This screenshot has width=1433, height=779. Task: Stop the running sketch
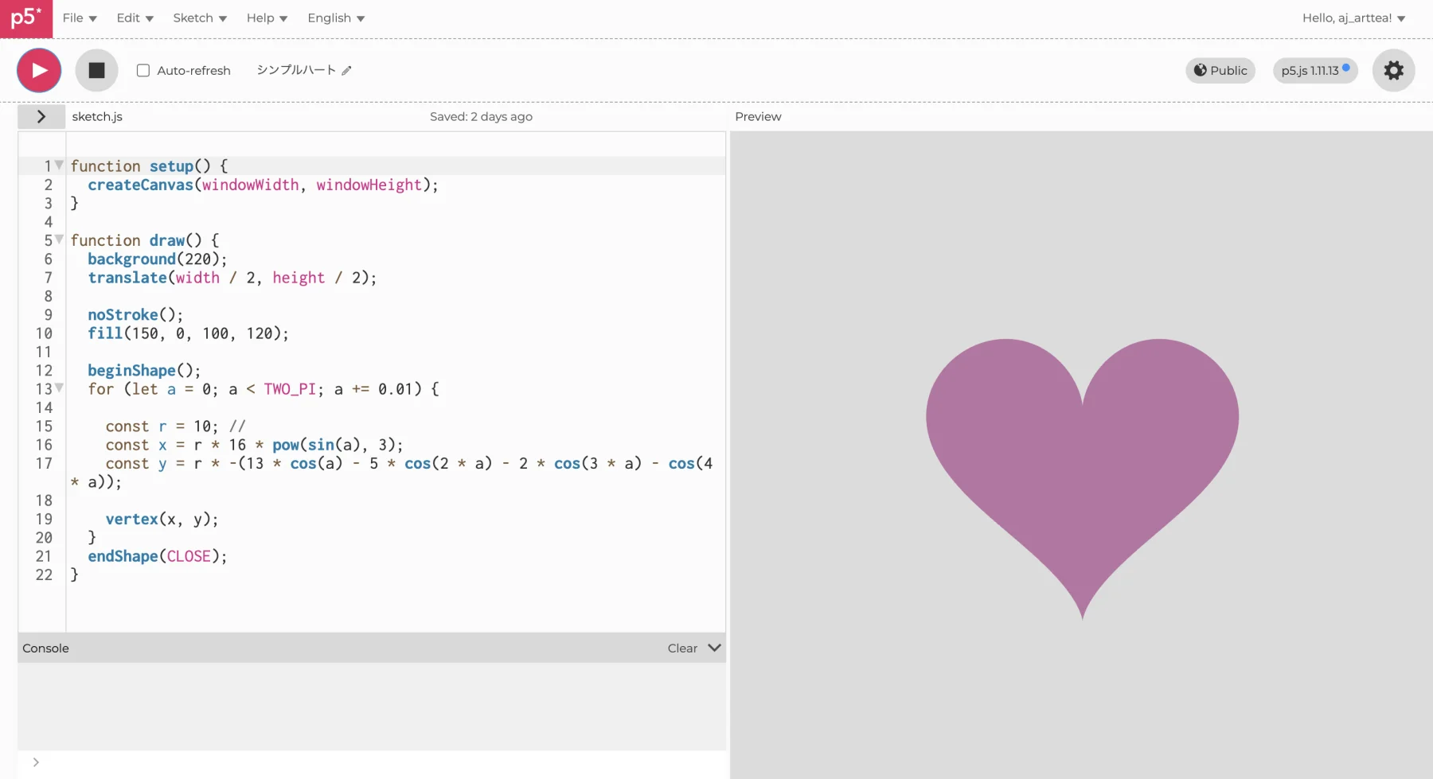click(96, 70)
